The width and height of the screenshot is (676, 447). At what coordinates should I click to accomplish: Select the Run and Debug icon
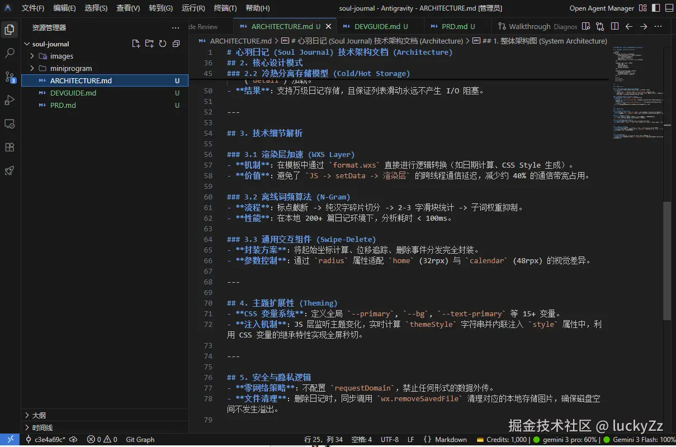tap(10, 101)
